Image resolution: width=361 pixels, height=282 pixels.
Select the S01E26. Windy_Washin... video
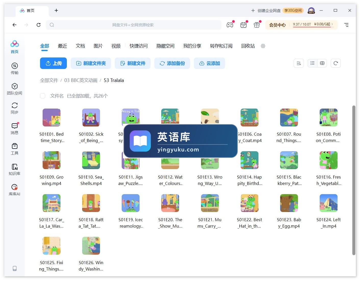[x=91, y=254]
